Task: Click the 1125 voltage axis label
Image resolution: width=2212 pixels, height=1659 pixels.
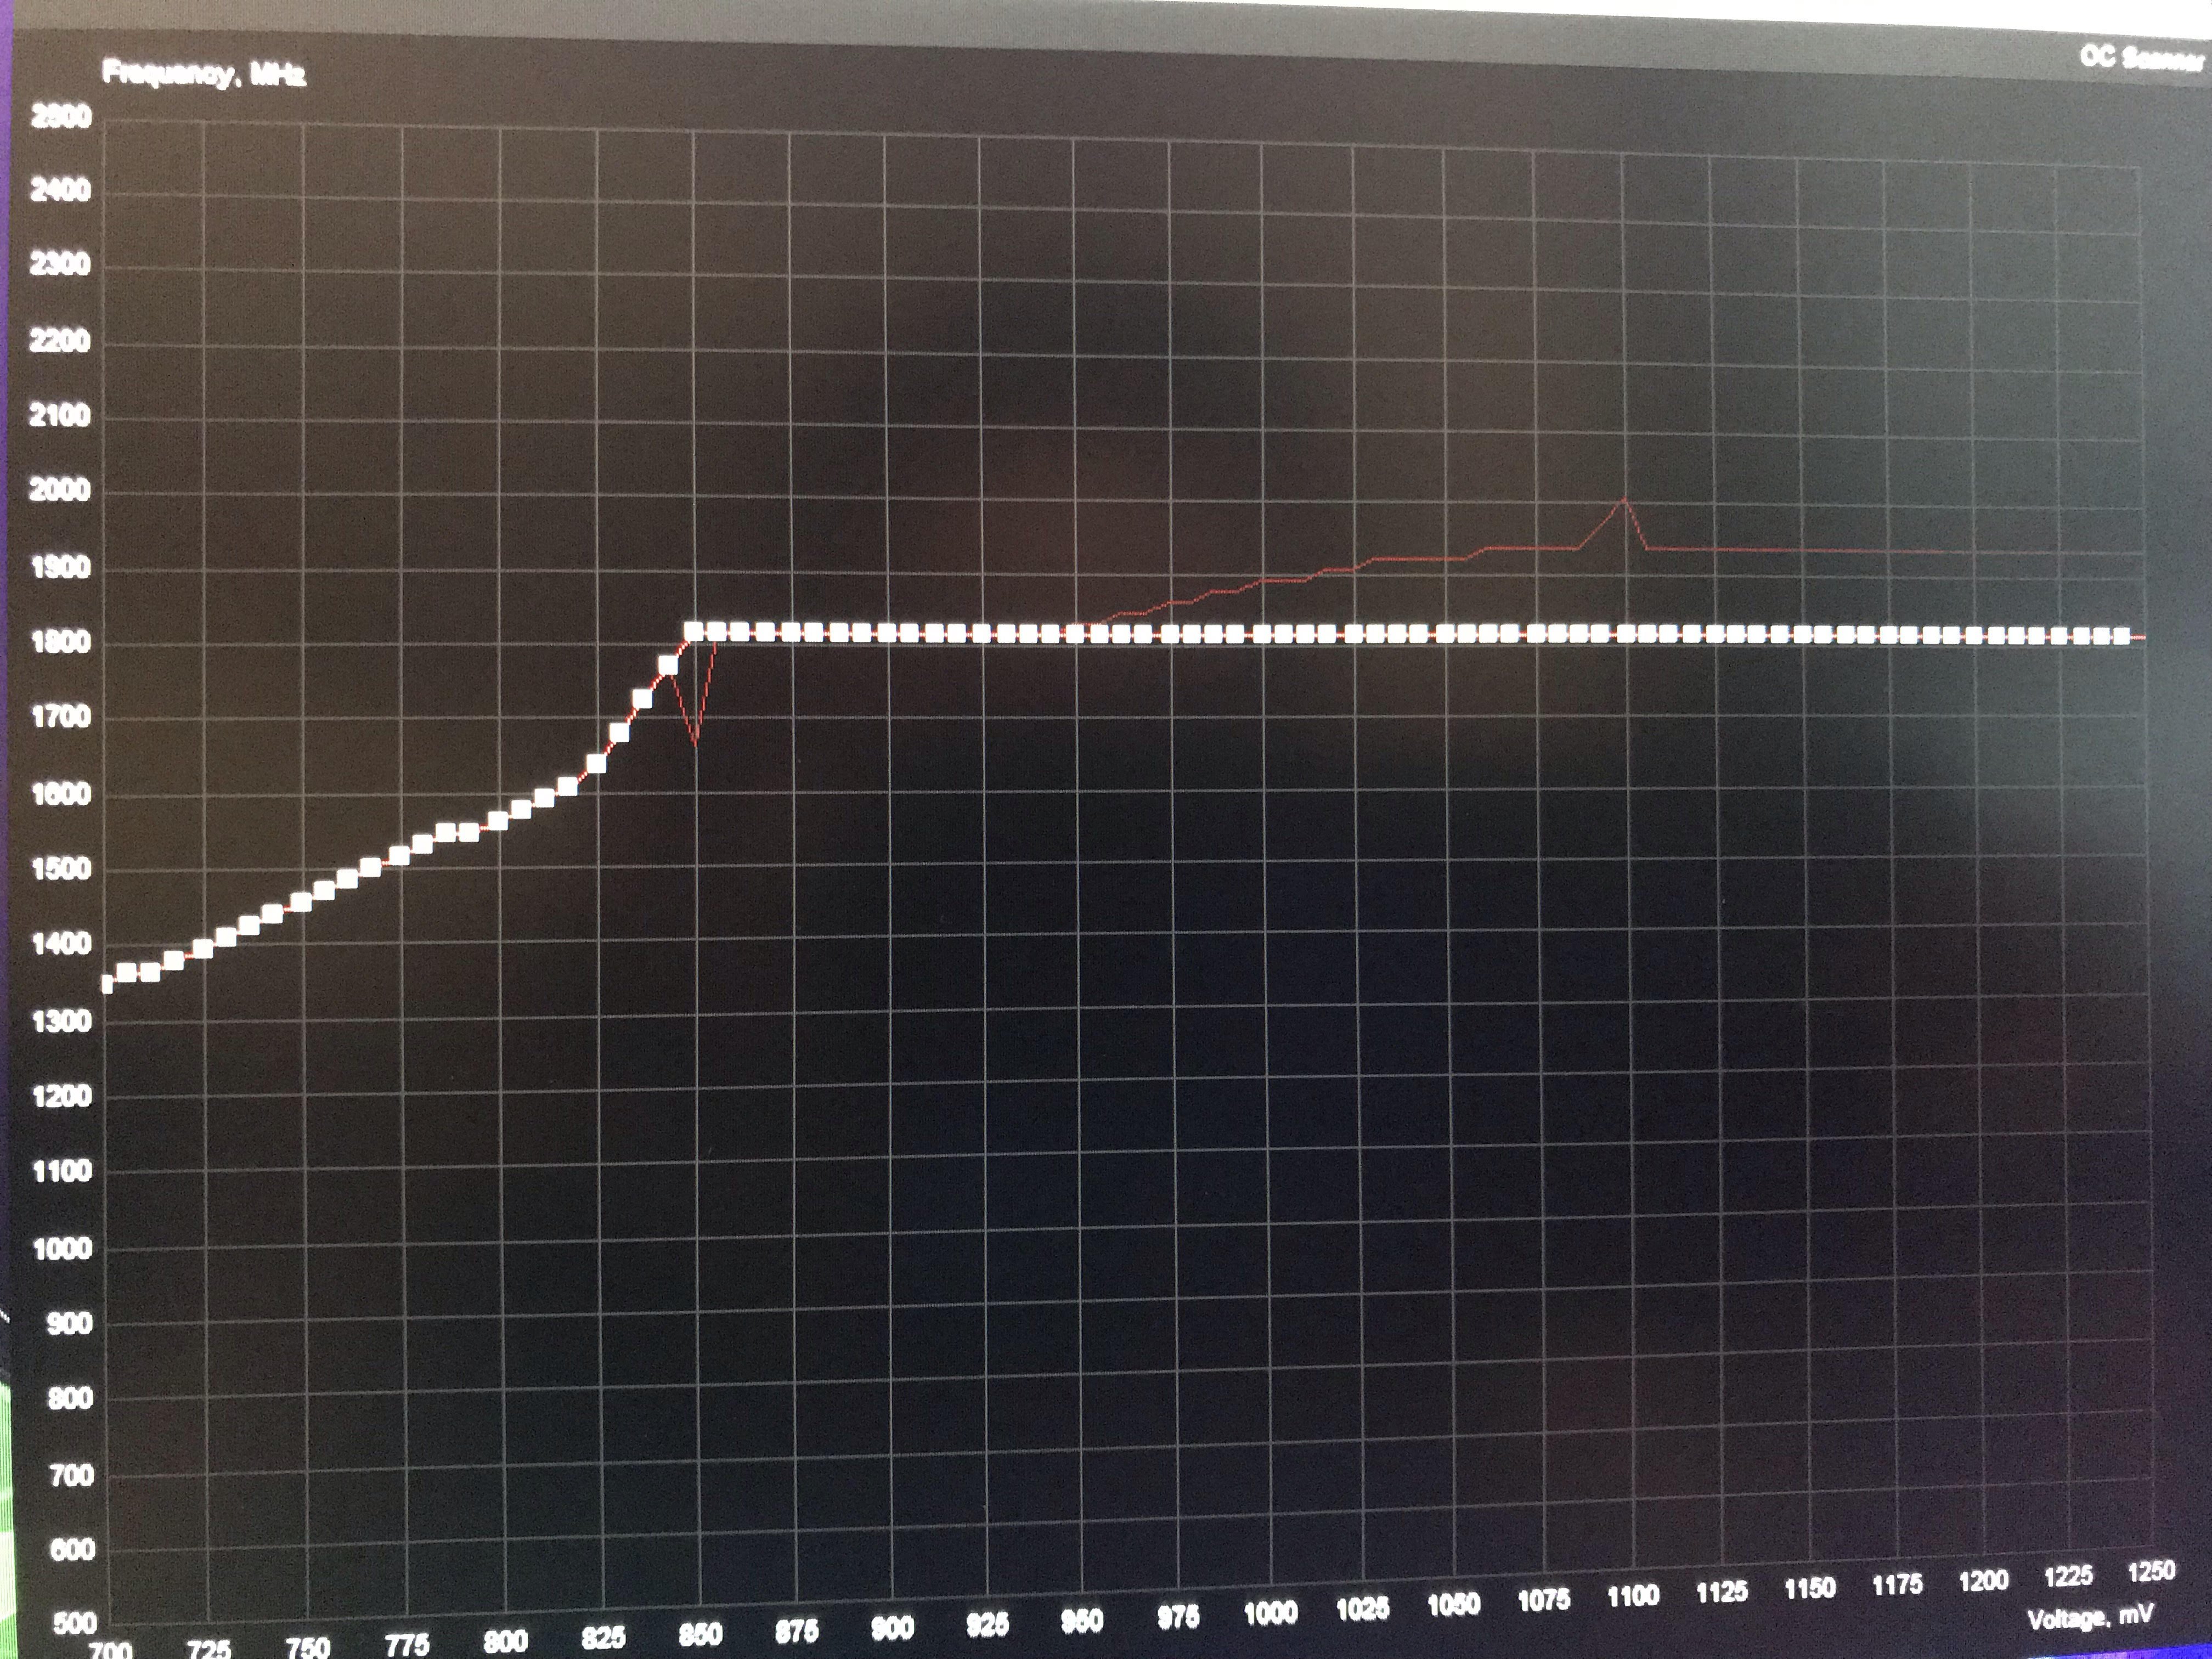Action: 1721,1591
